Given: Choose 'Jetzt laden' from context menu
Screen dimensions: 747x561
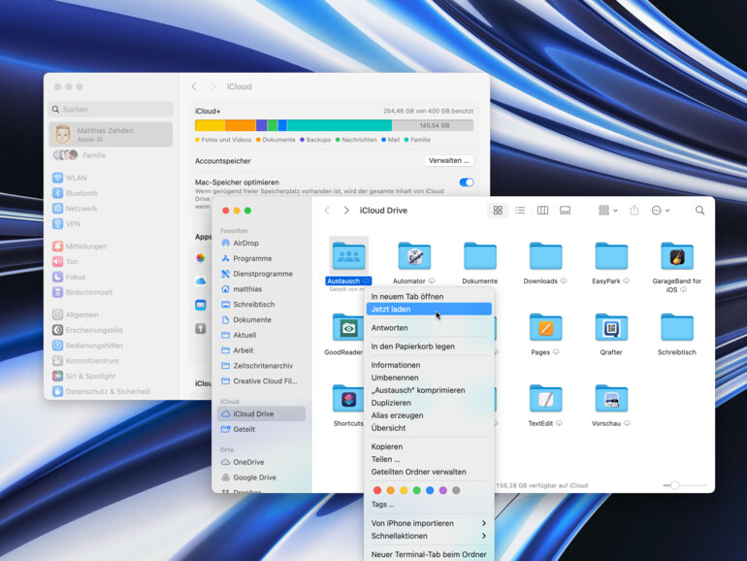Looking at the screenshot, I should pyautogui.click(x=429, y=310).
